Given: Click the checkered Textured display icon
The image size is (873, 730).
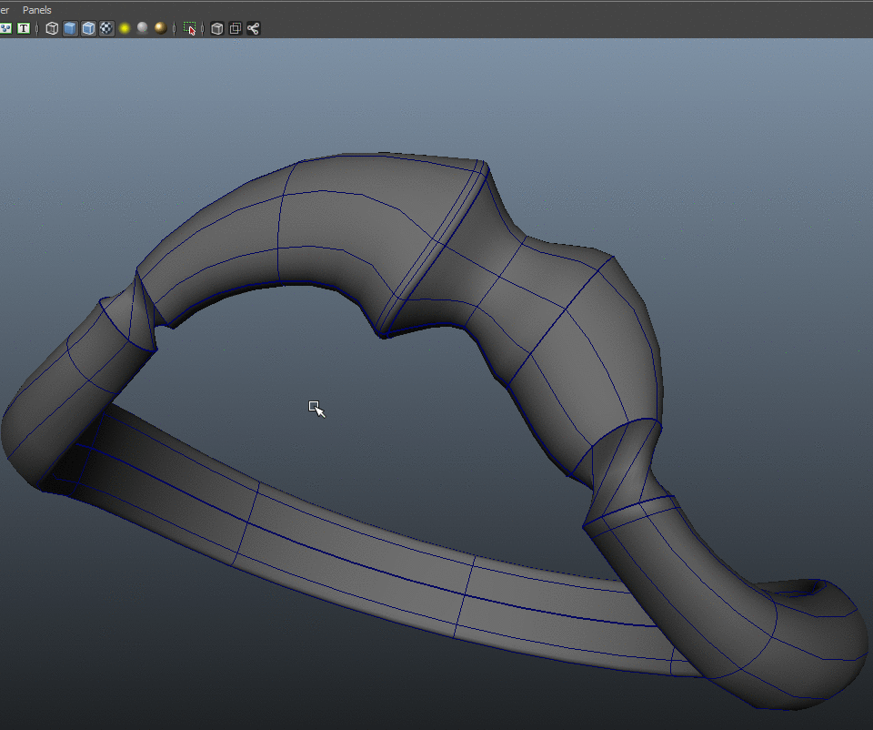Looking at the screenshot, I should click(106, 28).
